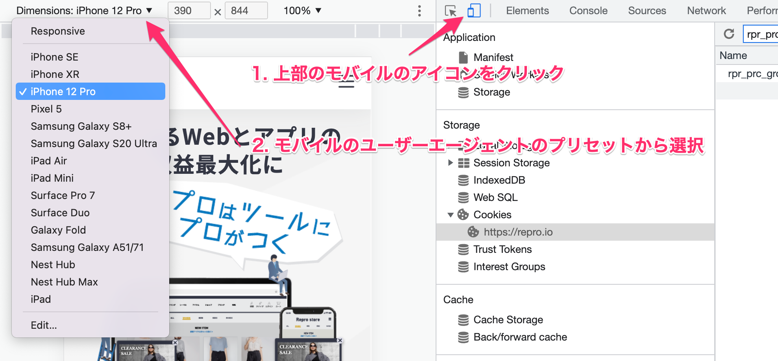Click the Session Storage grid icon

click(x=464, y=163)
